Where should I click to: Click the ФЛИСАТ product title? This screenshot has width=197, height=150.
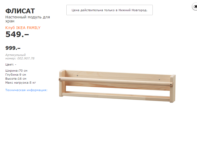[x=20, y=11]
